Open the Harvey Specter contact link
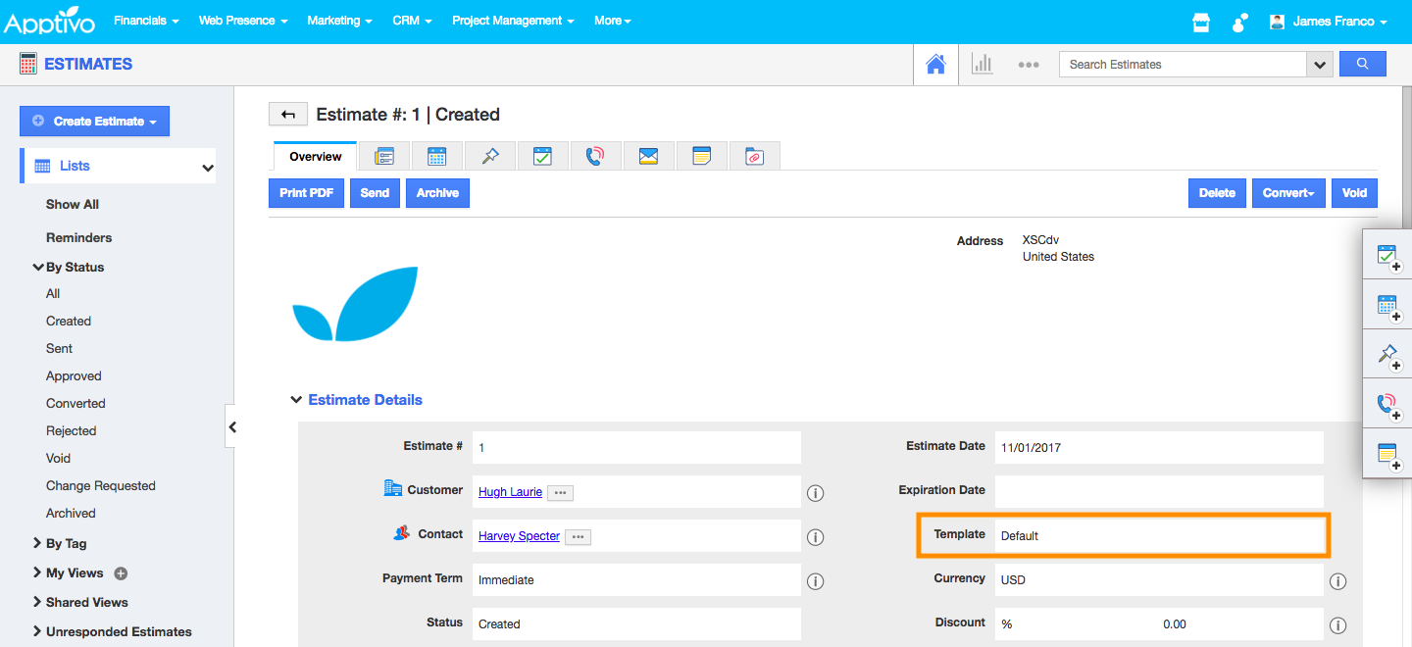This screenshot has height=647, width=1412. click(519, 536)
